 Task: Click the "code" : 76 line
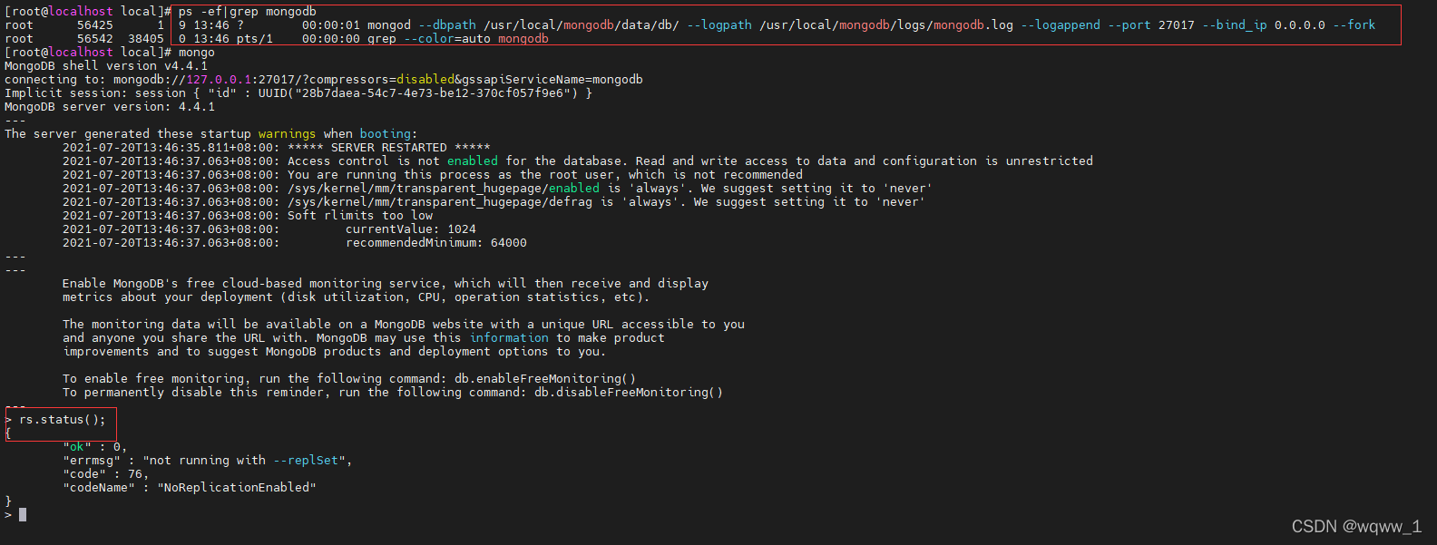point(106,474)
